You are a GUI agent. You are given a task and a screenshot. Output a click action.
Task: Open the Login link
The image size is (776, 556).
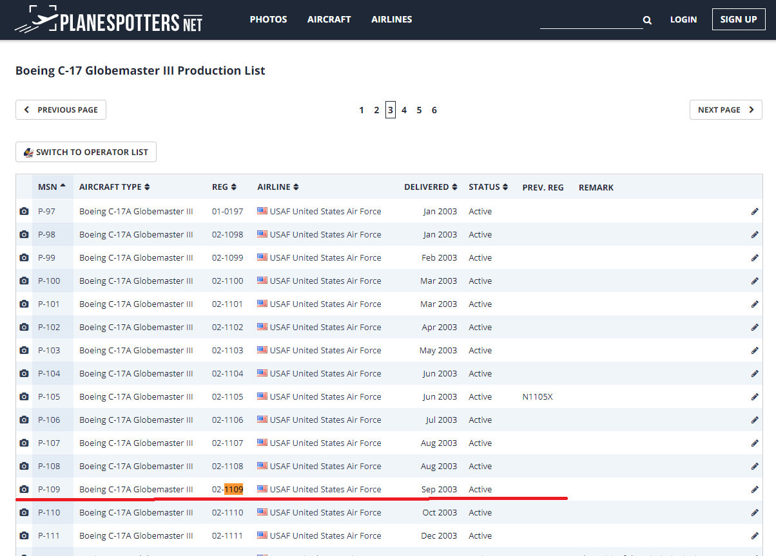point(683,19)
